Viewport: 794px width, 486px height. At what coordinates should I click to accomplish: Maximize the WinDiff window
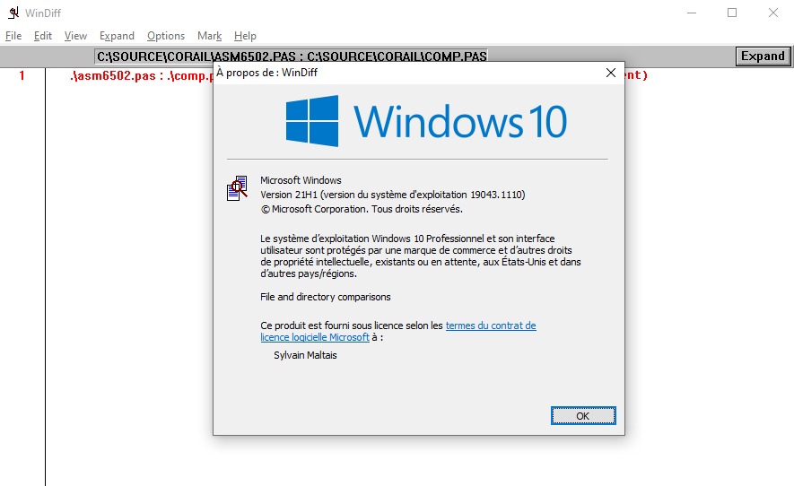pyautogui.click(x=732, y=13)
